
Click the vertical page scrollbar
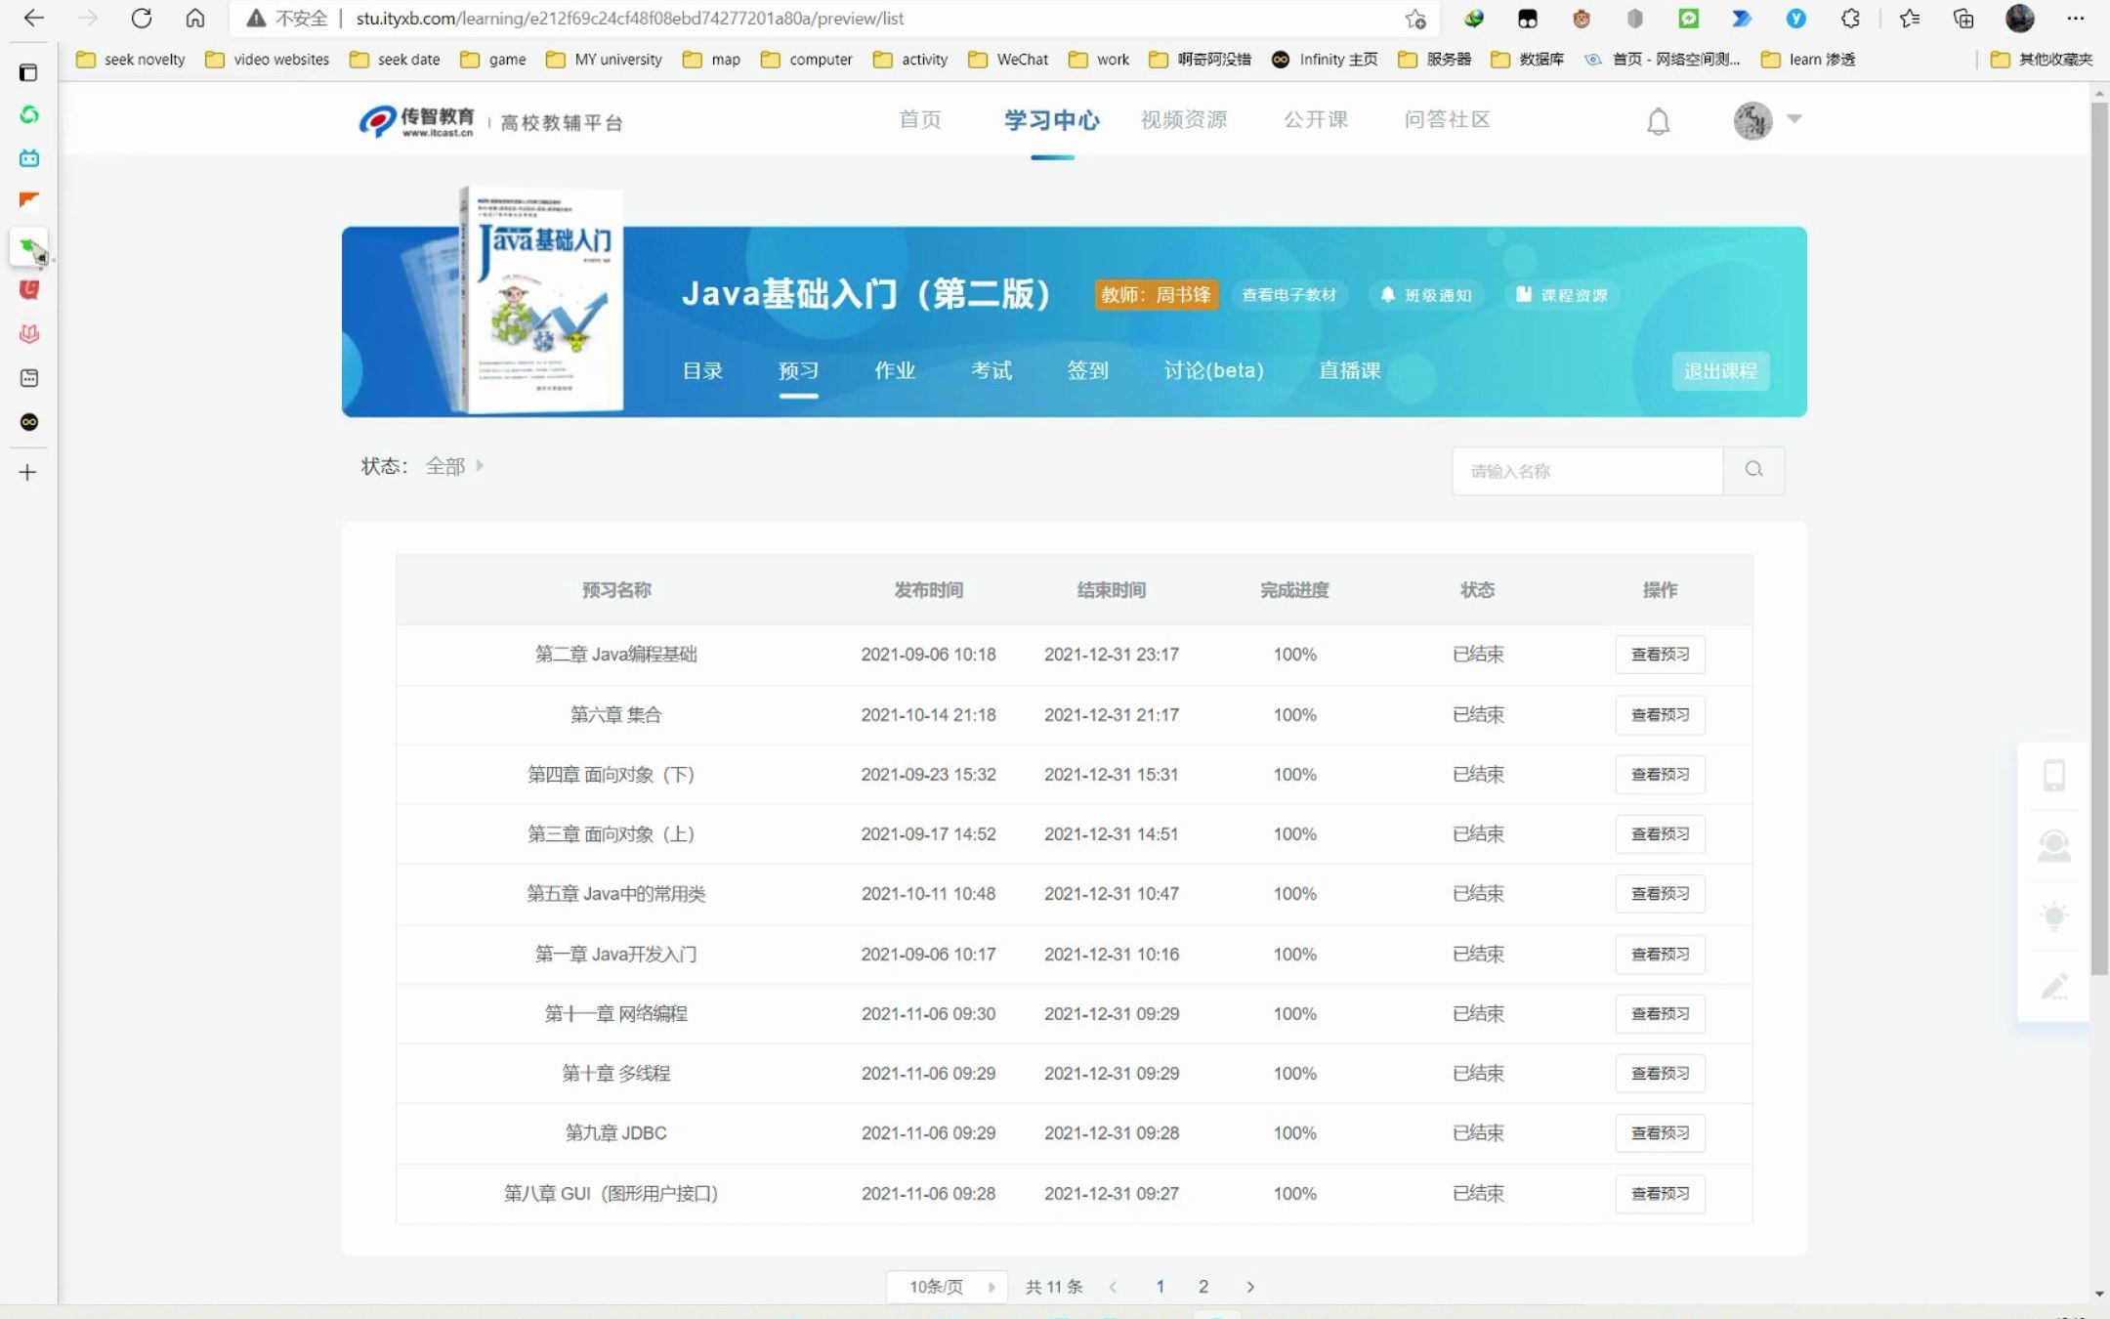(2099, 537)
